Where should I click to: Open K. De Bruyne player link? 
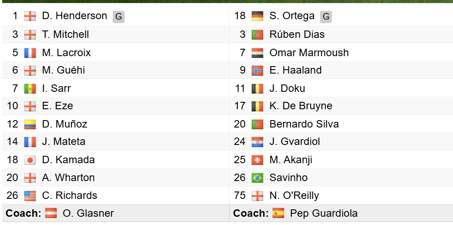click(x=301, y=106)
